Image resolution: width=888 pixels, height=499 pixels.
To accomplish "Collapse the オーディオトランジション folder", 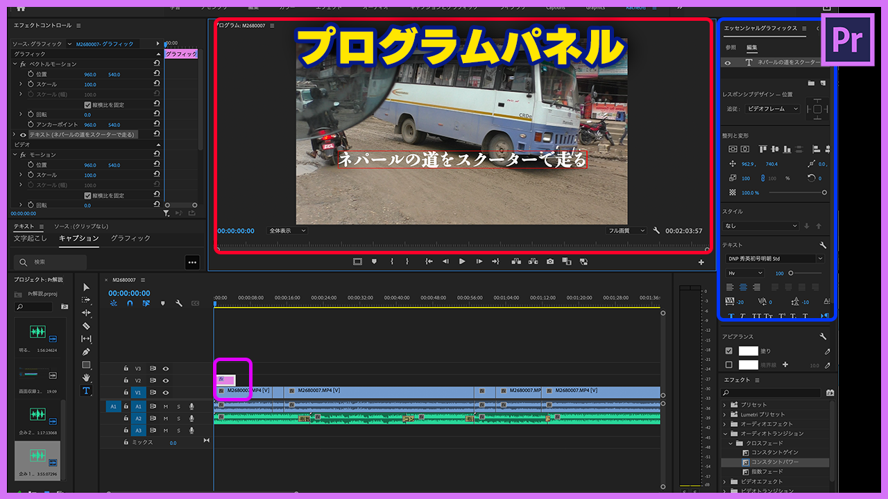I will pos(725,434).
